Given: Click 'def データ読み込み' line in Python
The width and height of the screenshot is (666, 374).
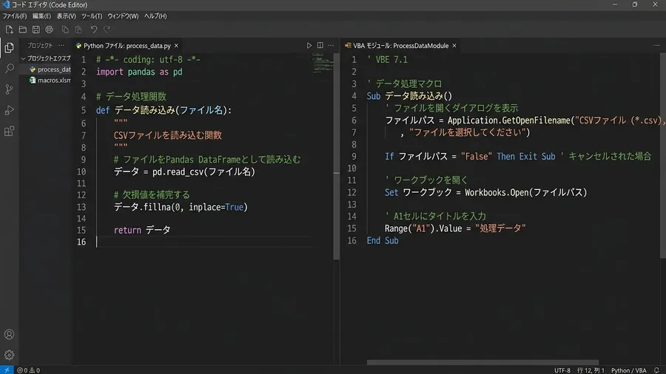Looking at the screenshot, I should click(164, 110).
